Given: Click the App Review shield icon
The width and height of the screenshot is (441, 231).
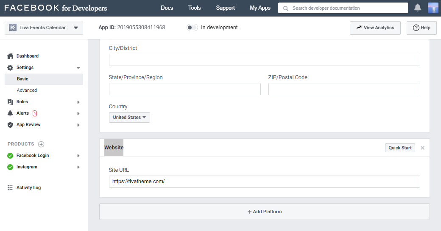Looking at the screenshot, I should [x=10, y=125].
